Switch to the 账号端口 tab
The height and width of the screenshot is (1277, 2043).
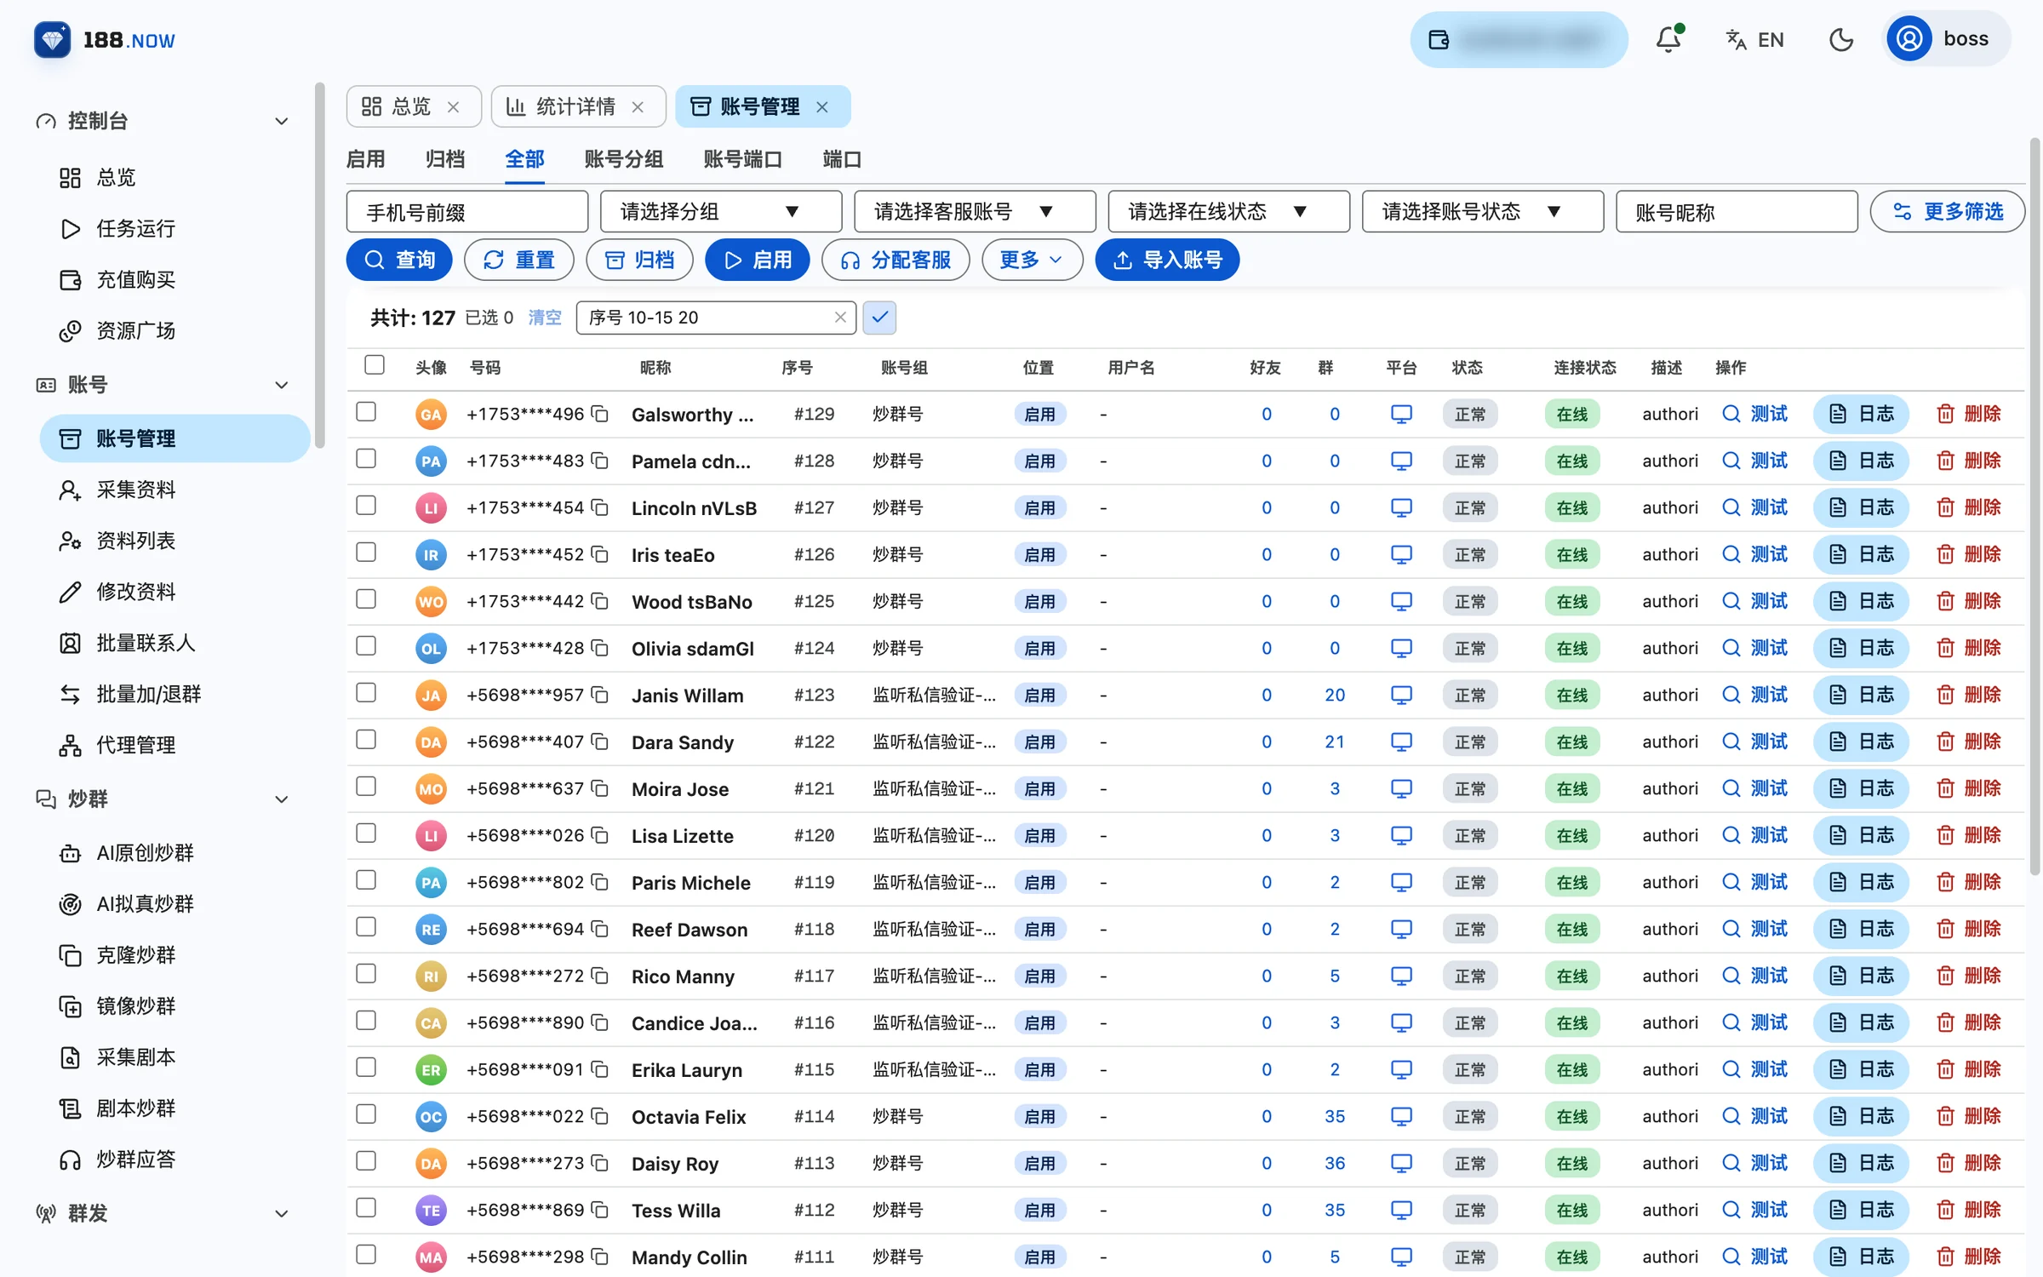click(x=742, y=159)
